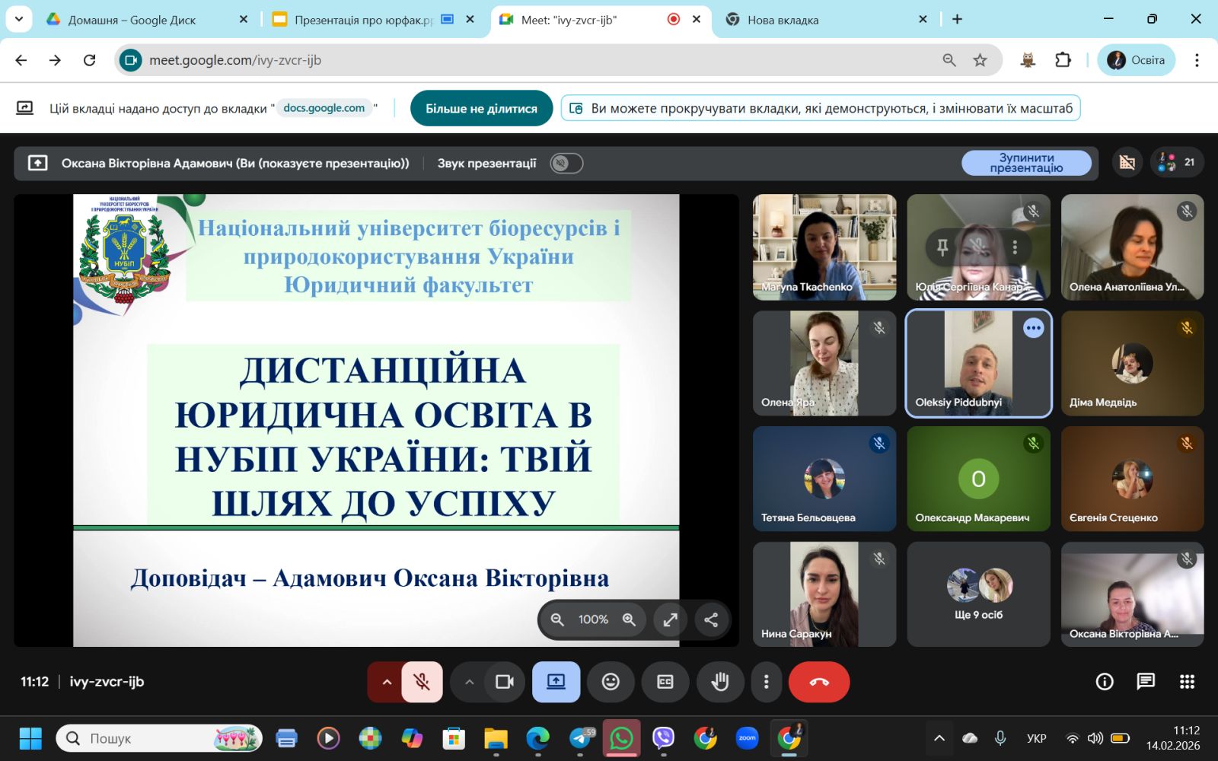Click the red leave call button

click(818, 682)
